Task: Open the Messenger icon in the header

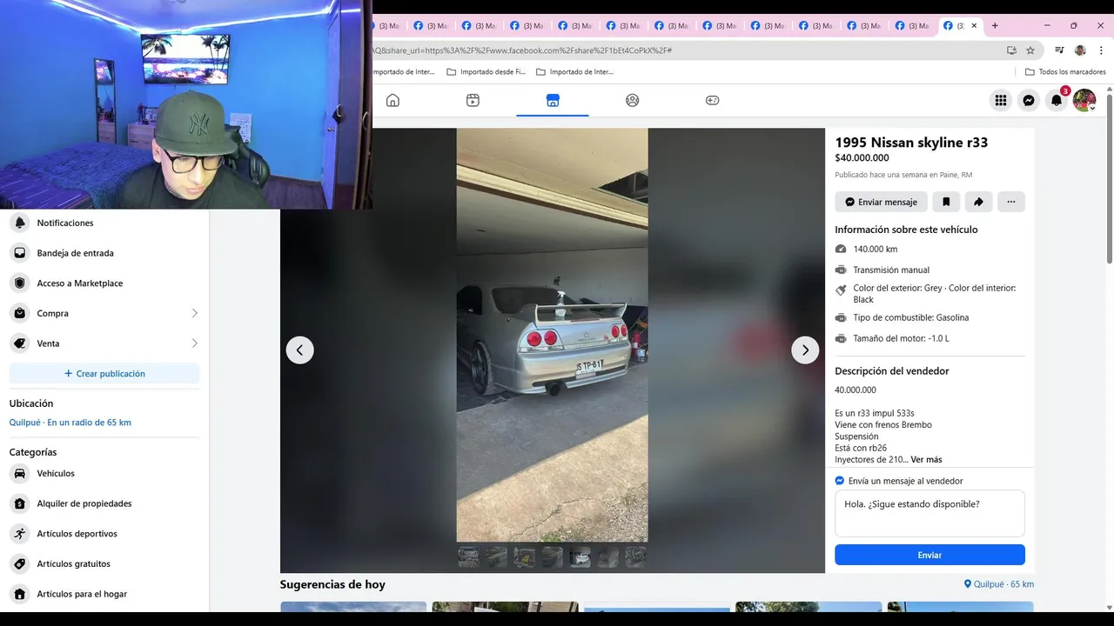Action: click(x=1029, y=100)
